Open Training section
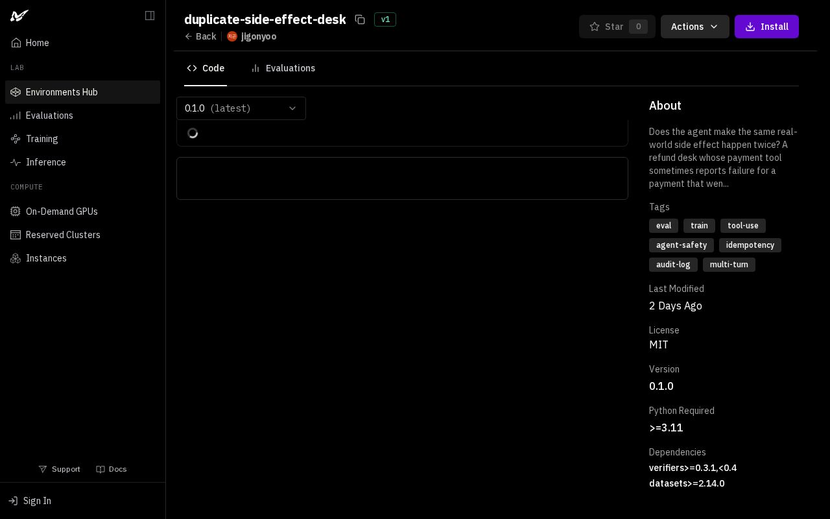The height and width of the screenshot is (519, 830). click(x=82, y=139)
